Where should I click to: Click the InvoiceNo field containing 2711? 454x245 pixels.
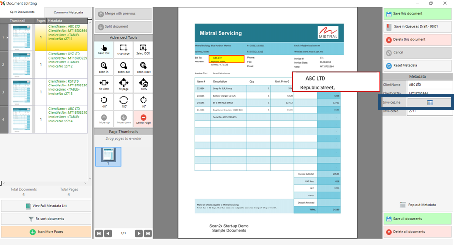(428, 111)
